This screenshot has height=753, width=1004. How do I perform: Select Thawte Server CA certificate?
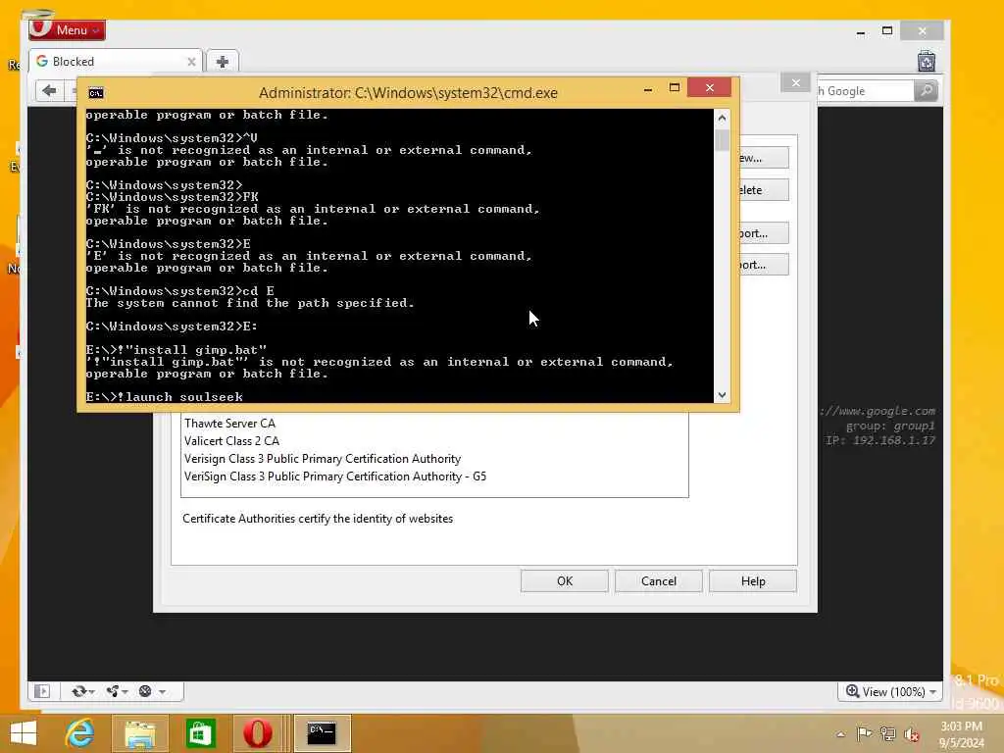pyautogui.click(x=229, y=424)
